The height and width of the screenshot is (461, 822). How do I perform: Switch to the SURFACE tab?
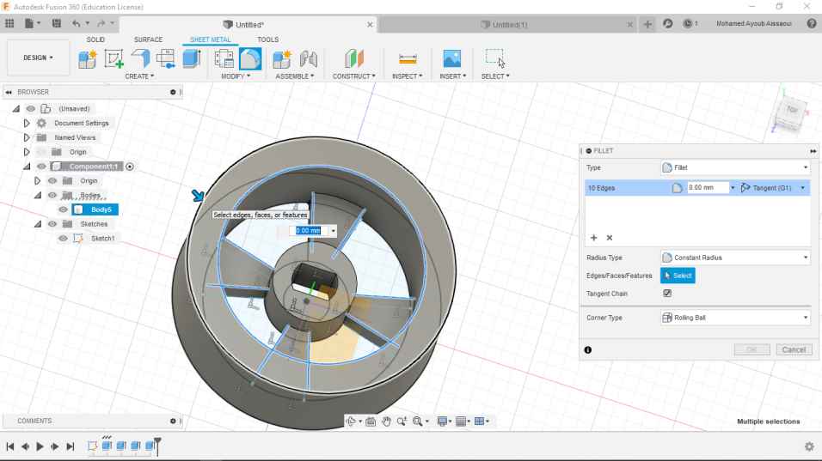click(149, 39)
